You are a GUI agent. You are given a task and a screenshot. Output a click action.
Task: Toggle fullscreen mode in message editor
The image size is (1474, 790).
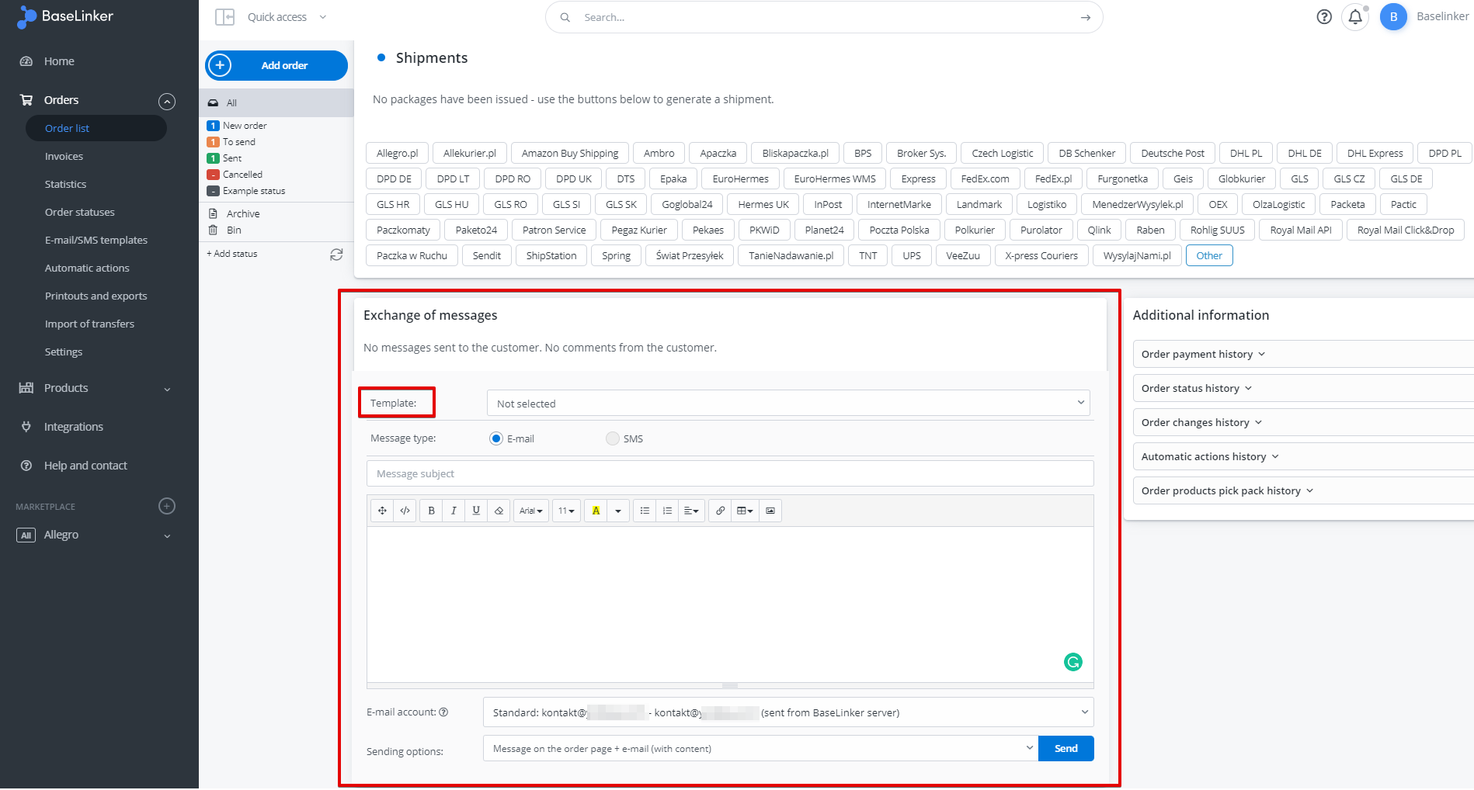point(382,511)
